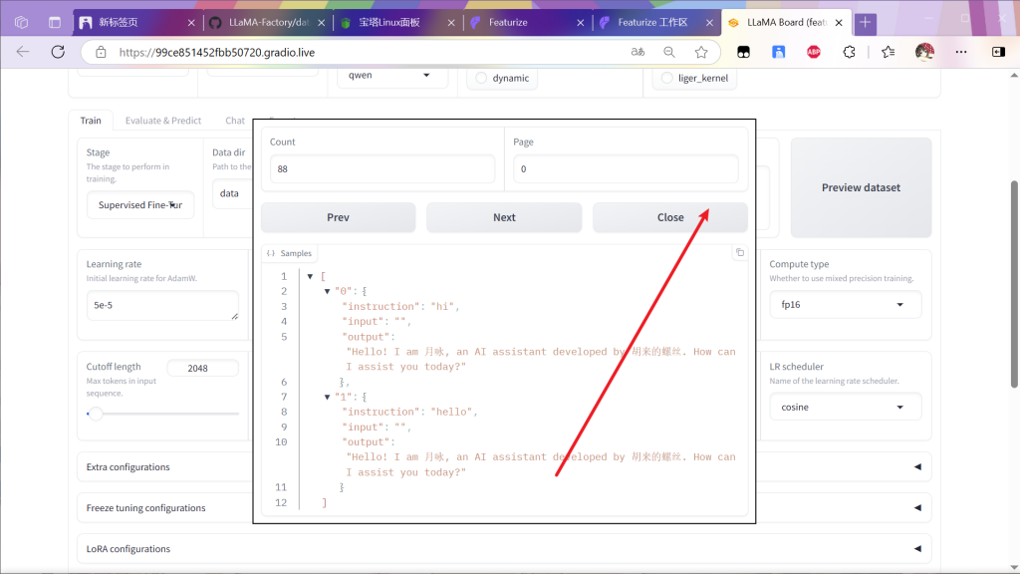Image resolution: width=1020 pixels, height=574 pixels.
Task: Expand LoRA configurations section
Action: (504, 549)
